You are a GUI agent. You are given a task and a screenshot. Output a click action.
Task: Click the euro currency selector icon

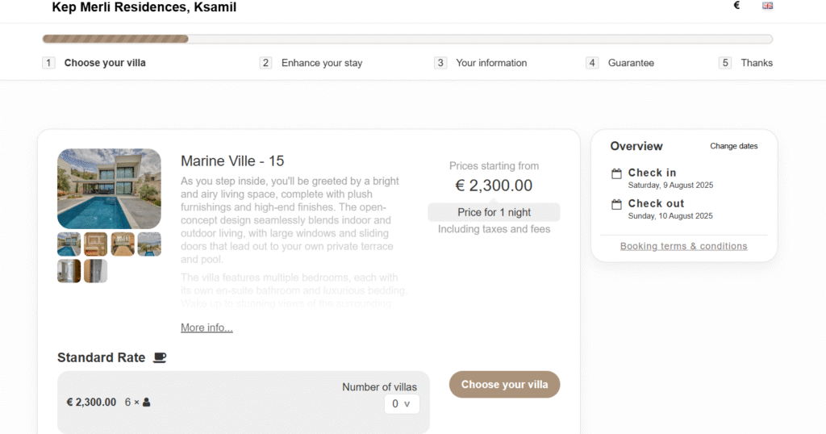[x=736, y=6]
